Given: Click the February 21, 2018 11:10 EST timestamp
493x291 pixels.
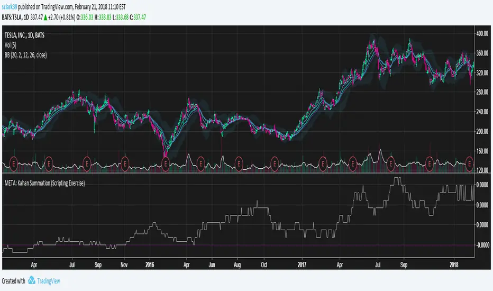Looking at the screenshot, I should click(x=100, y=6).
